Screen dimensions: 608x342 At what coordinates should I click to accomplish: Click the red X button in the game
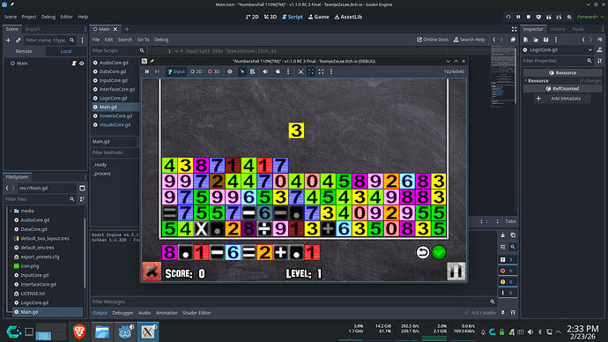pos(152,271)
